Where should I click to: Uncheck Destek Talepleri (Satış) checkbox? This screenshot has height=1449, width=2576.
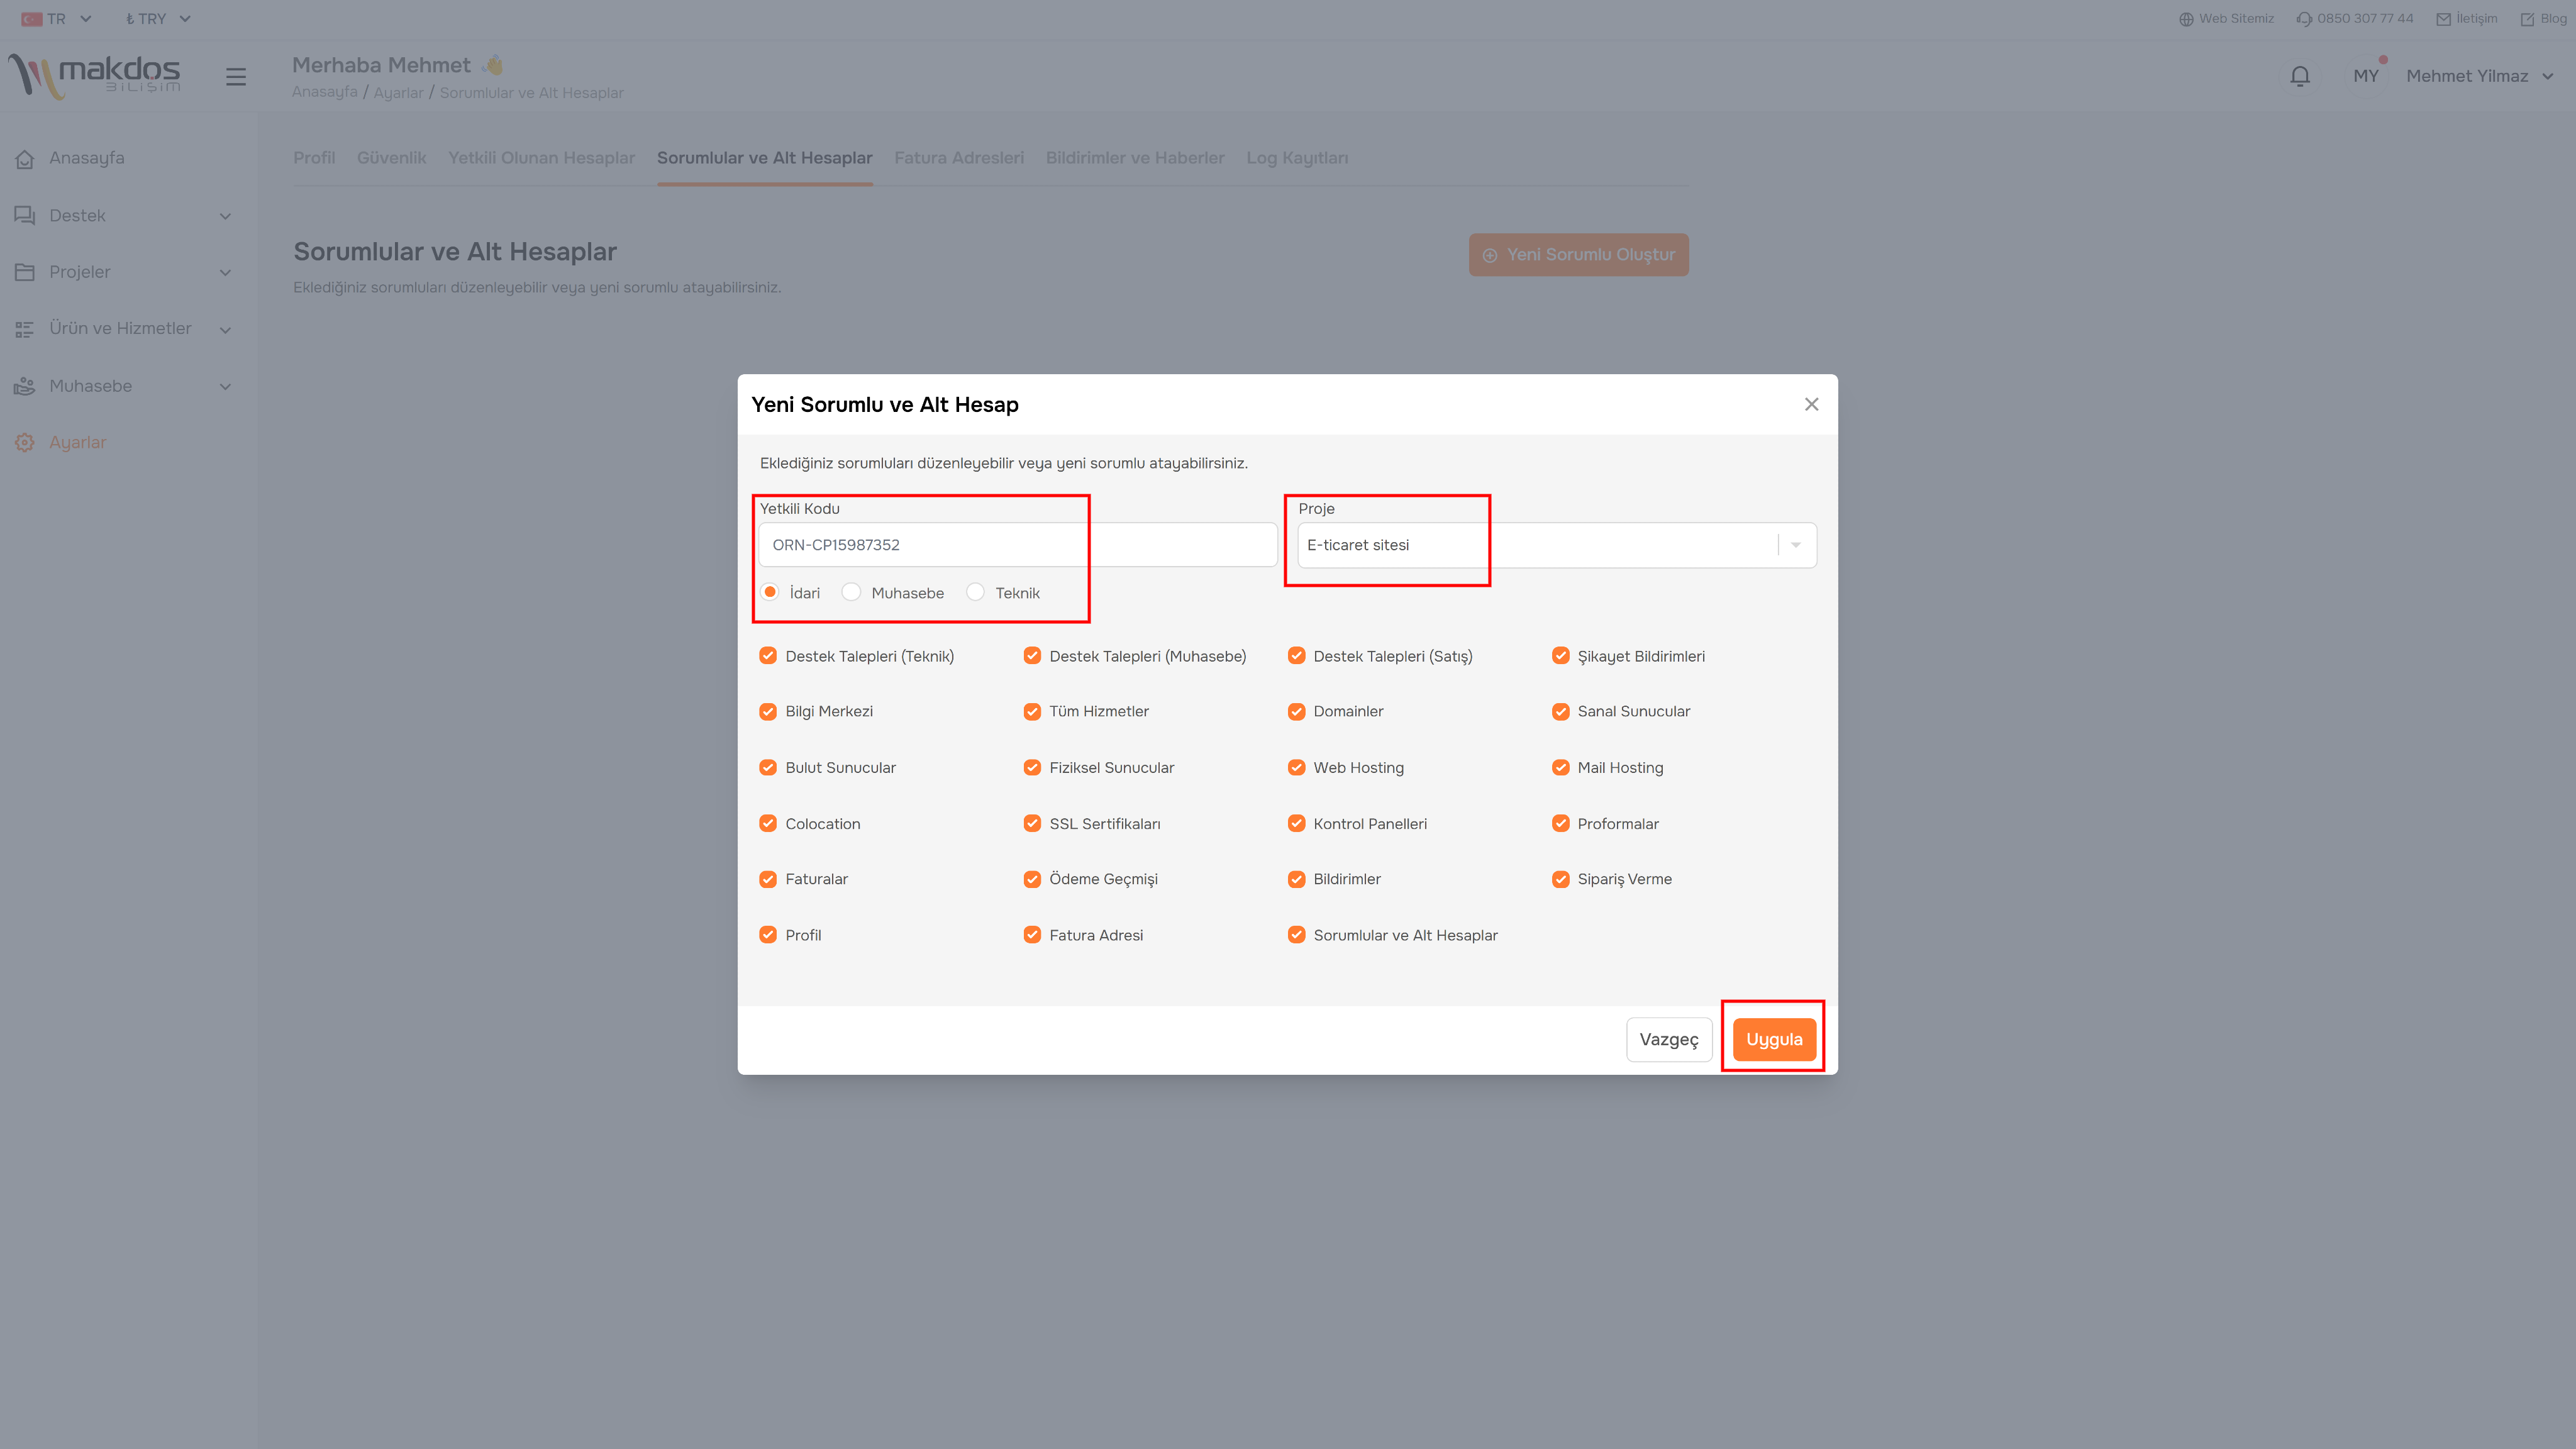(1296, 656)
